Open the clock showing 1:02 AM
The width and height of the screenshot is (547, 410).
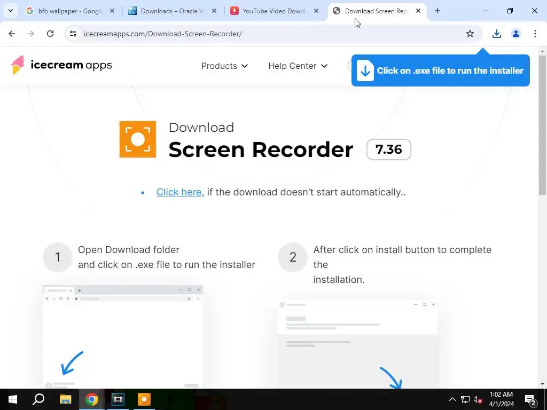(x=501, y=399)
